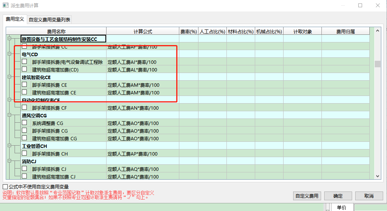Click the 材料占比(%) column header
Viewport: 387px width, 211px height.
click(241, 31)
